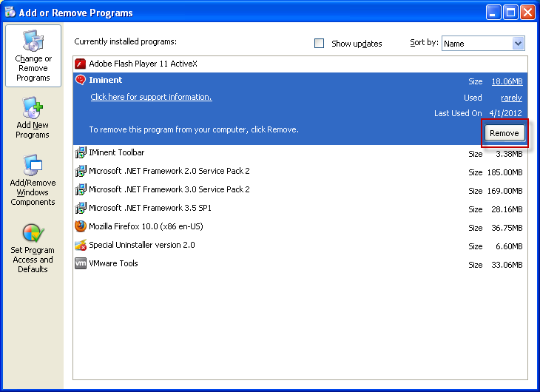Click the 36.75MB size value
540x392 pixels.
pos(507,228)
